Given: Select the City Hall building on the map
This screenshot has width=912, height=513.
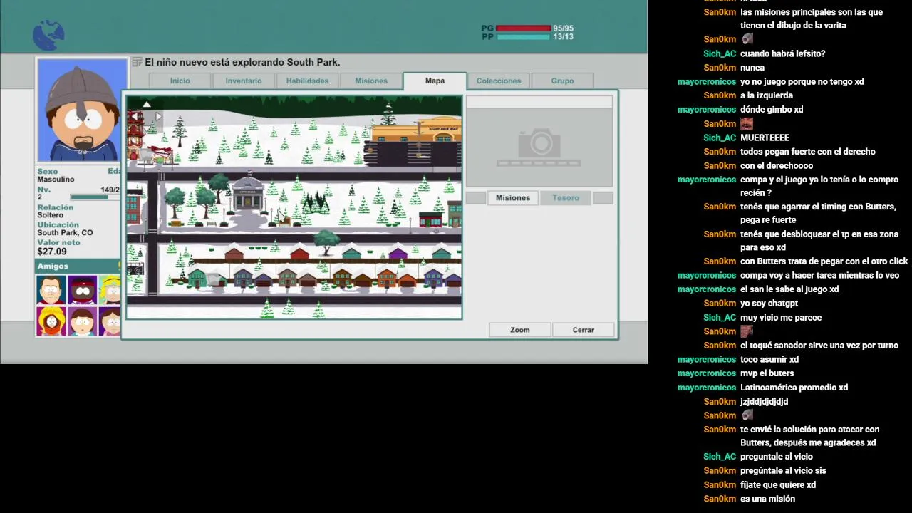Looking at the screenshot, I should coord(247,194).
